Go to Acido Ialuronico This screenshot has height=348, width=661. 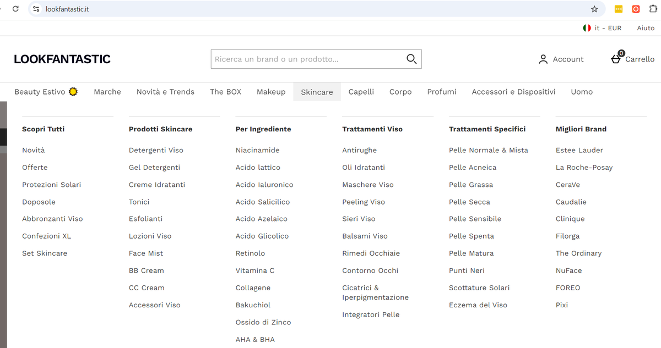click(x=264, y=185)
